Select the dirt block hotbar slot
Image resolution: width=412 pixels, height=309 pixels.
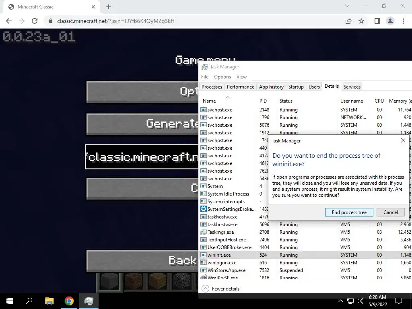tap(134, 282)
